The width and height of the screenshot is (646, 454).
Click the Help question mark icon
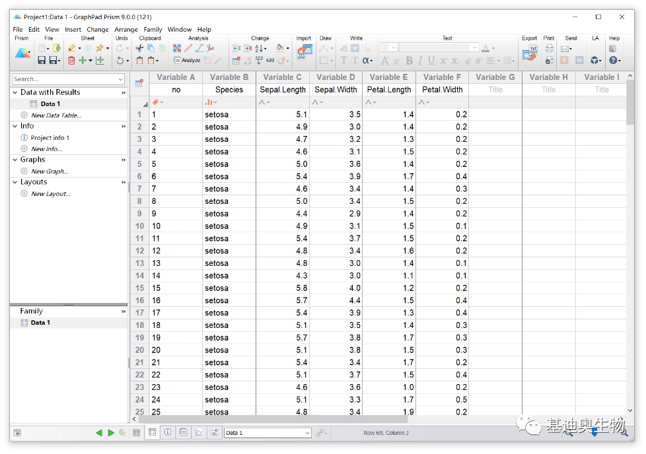coord(613,60)
